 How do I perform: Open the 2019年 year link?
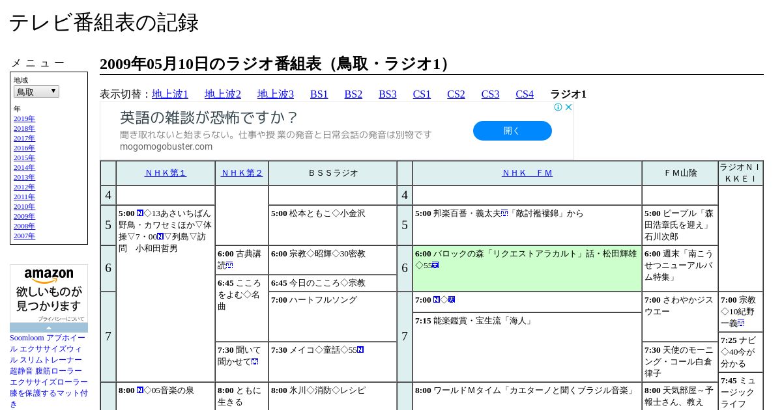click(24, 118)
